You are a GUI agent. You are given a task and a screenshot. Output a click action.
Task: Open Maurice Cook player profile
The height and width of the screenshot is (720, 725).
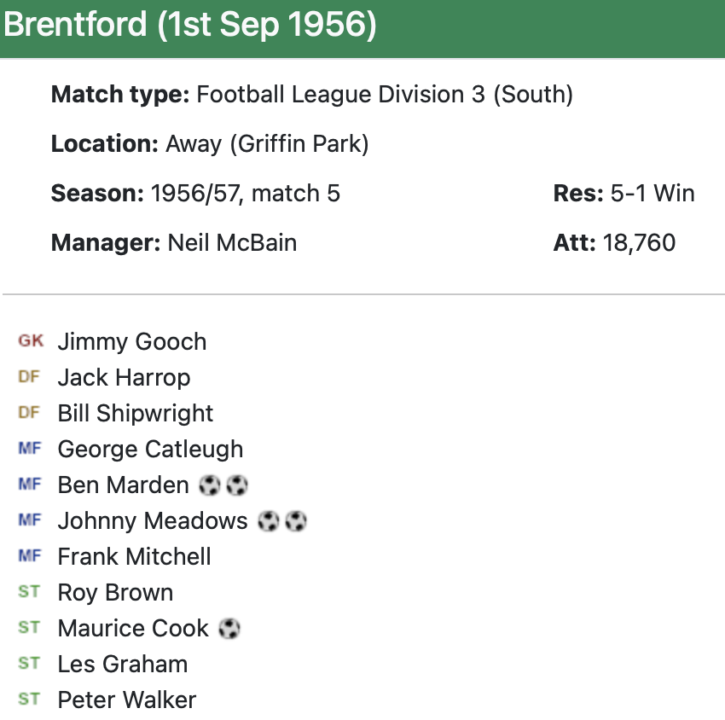tap(133, 629)
